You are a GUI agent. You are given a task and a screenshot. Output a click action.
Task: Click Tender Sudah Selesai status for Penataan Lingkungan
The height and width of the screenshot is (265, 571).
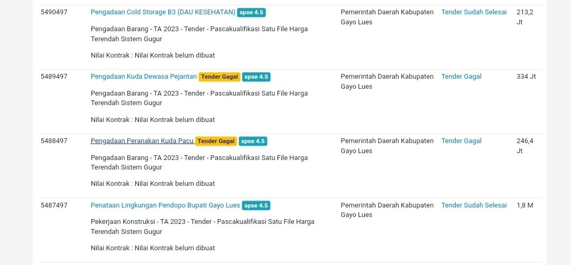point(474,205)
